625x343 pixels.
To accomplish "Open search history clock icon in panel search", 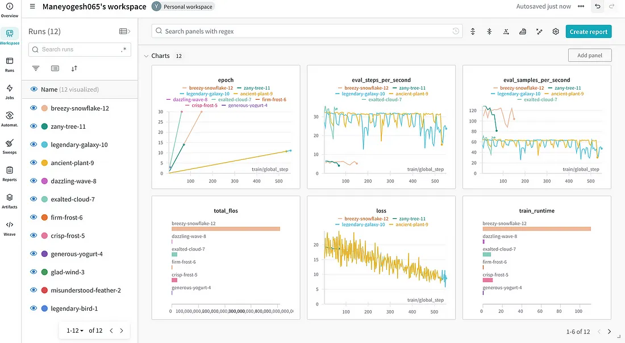I will (456, 31).
